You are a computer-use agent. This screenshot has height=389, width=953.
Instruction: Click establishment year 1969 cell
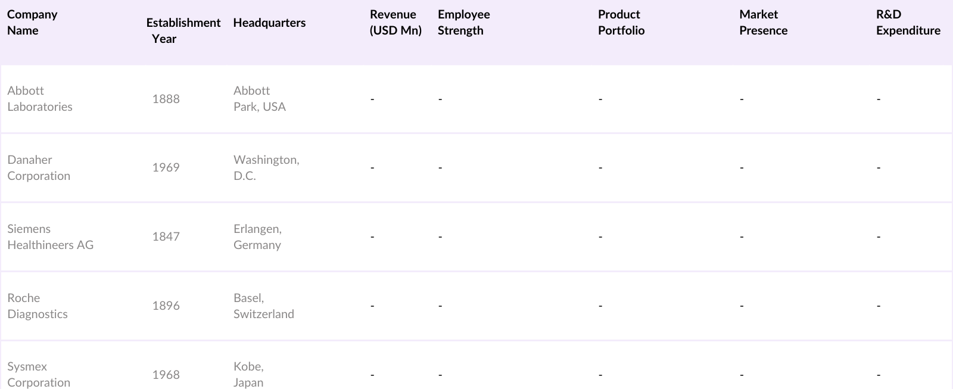[x=166, y=168]
